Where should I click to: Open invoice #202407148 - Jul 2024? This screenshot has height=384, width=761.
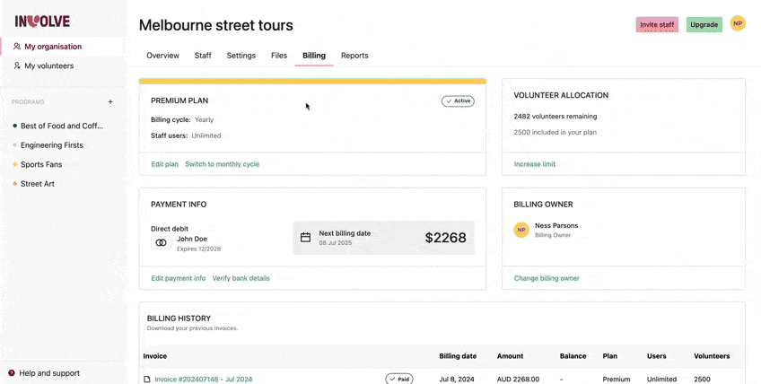click(x=203, y=380)
